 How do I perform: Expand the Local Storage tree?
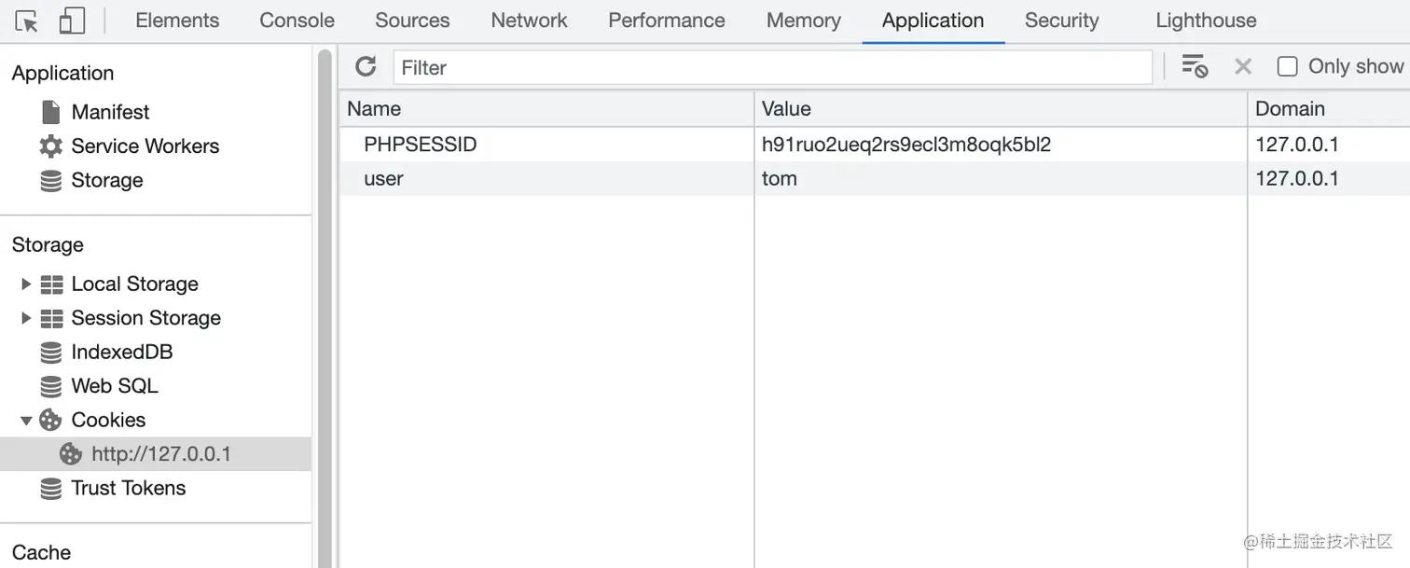pos(26,284)
